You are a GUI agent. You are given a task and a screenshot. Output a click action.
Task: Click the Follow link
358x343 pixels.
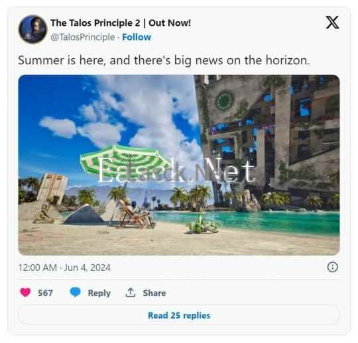click(x=137, y=37)
